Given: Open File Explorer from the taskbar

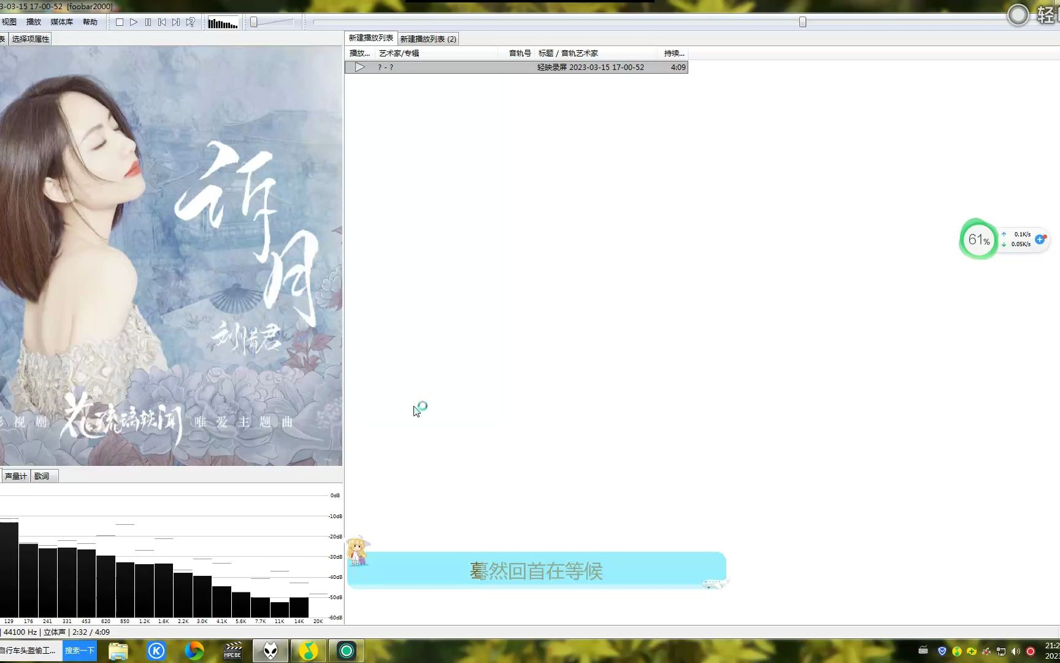Looking at the screenshot, I should coord(118,651).
